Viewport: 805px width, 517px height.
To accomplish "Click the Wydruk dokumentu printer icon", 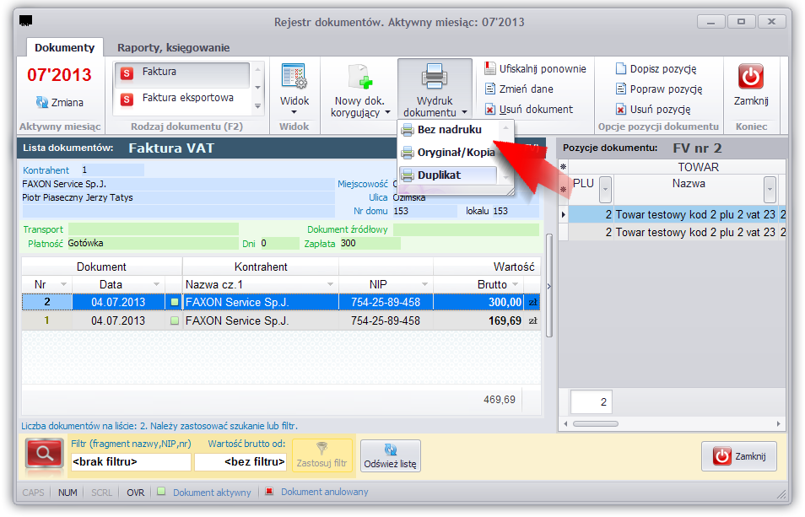I will [435, 77].
